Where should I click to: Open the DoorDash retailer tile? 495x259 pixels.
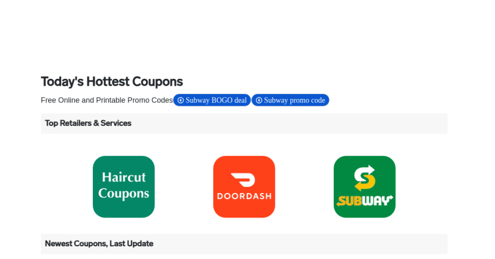[x=244, y=187]
